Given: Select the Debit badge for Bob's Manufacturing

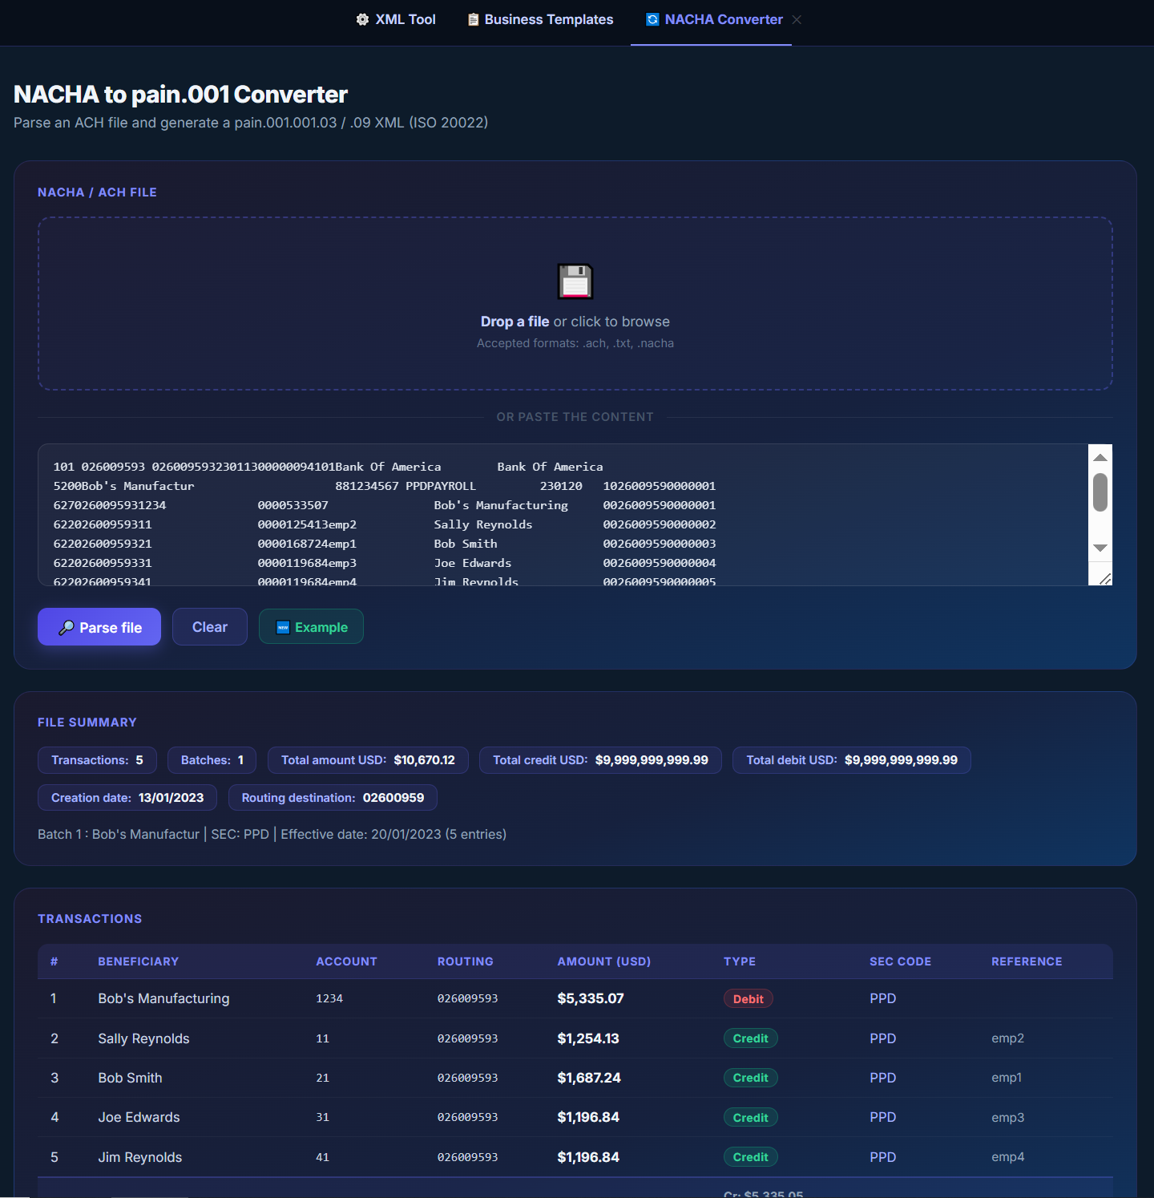Looking at the screenshot, I should [x=748, y=998].
